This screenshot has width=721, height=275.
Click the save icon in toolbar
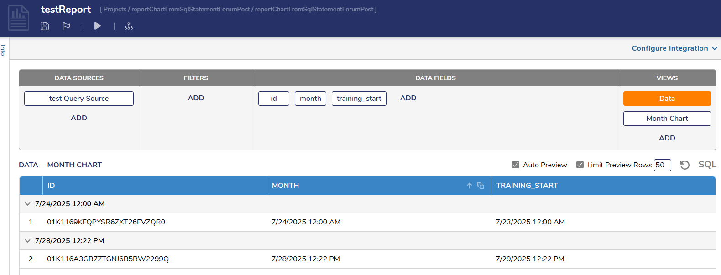[45, 26]
